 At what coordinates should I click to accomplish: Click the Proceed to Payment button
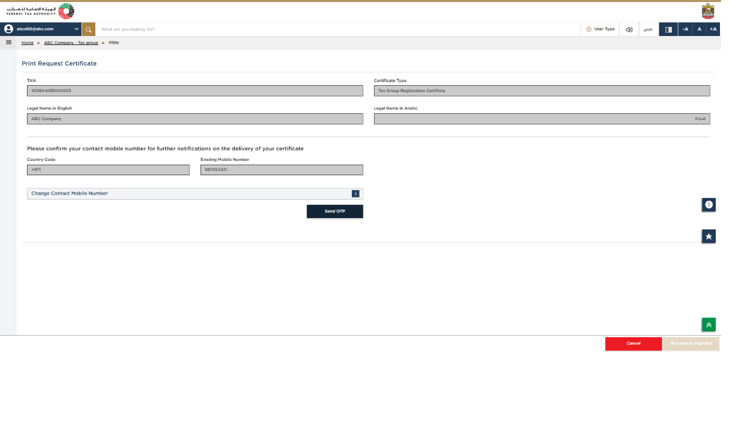(691, 344)
